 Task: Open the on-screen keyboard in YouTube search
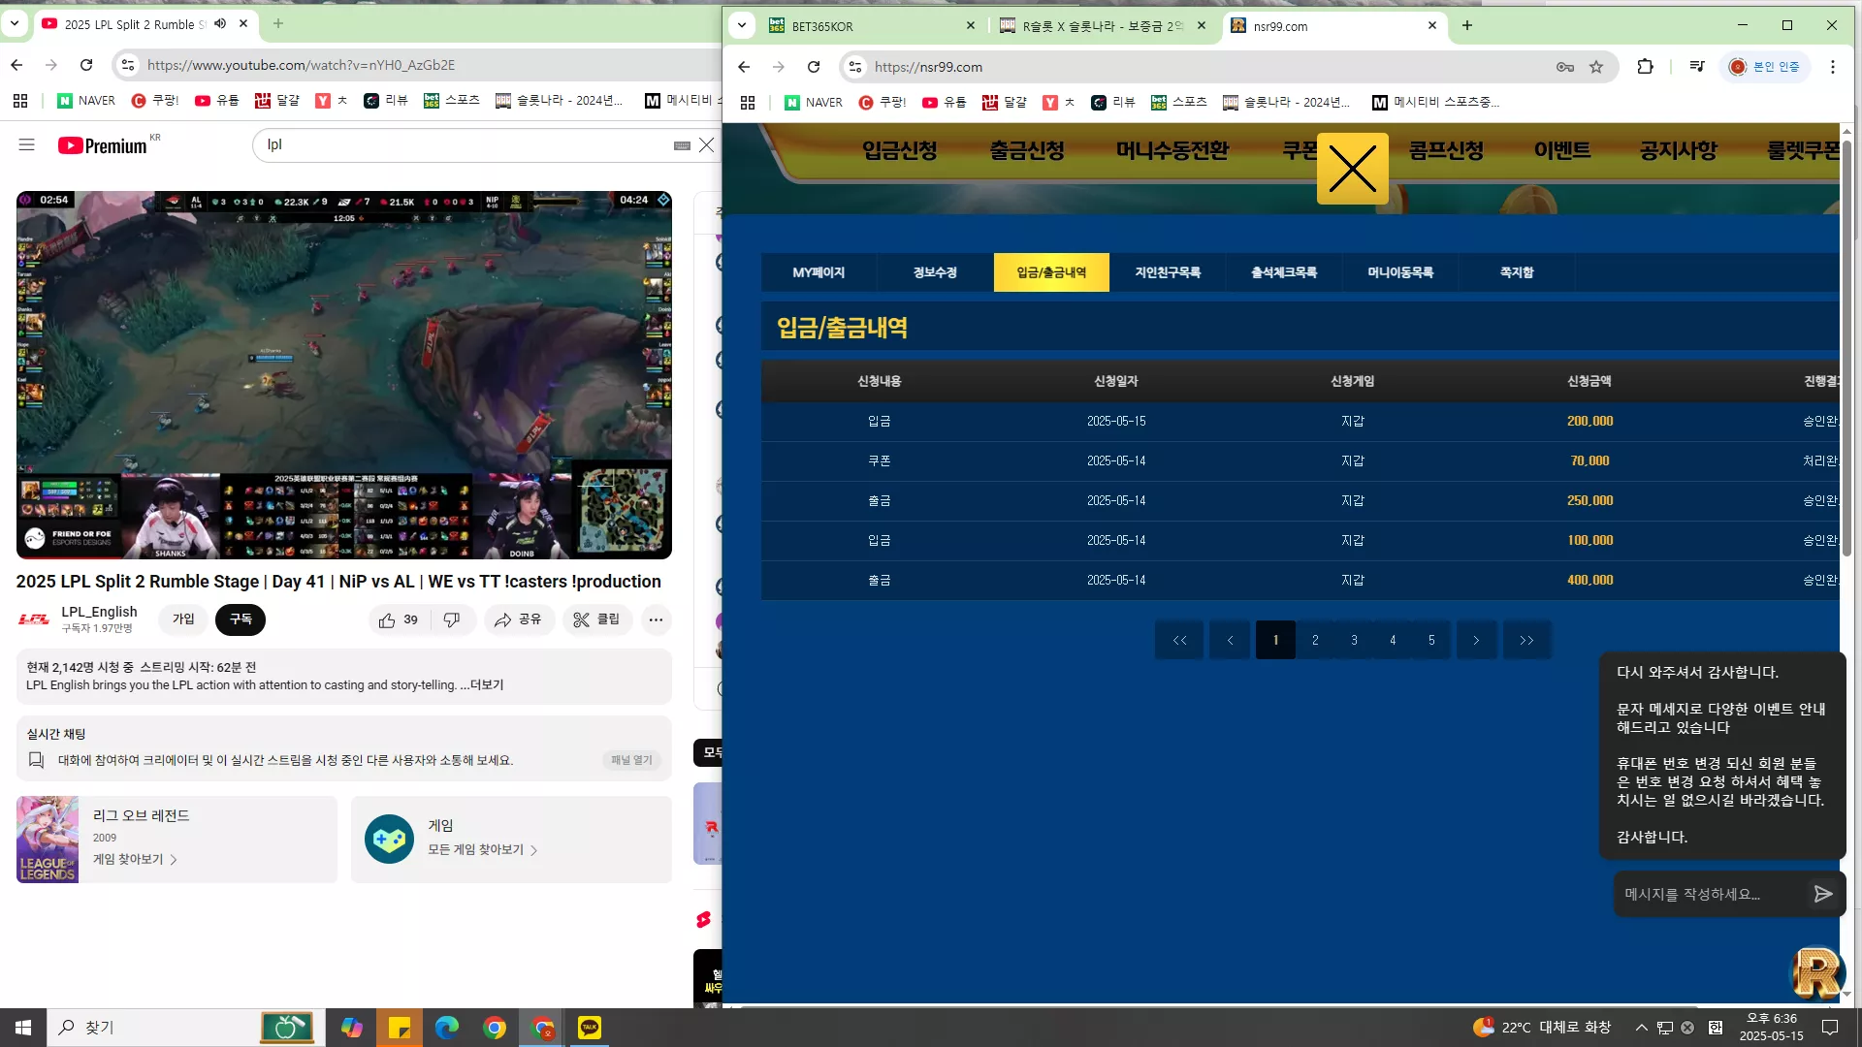pos(682,145)
